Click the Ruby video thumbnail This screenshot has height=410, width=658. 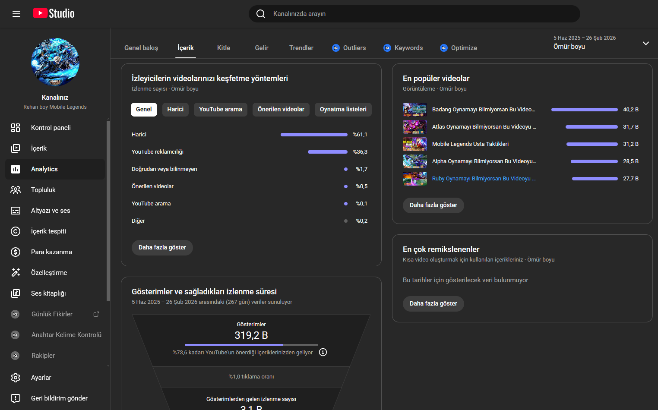415,179
